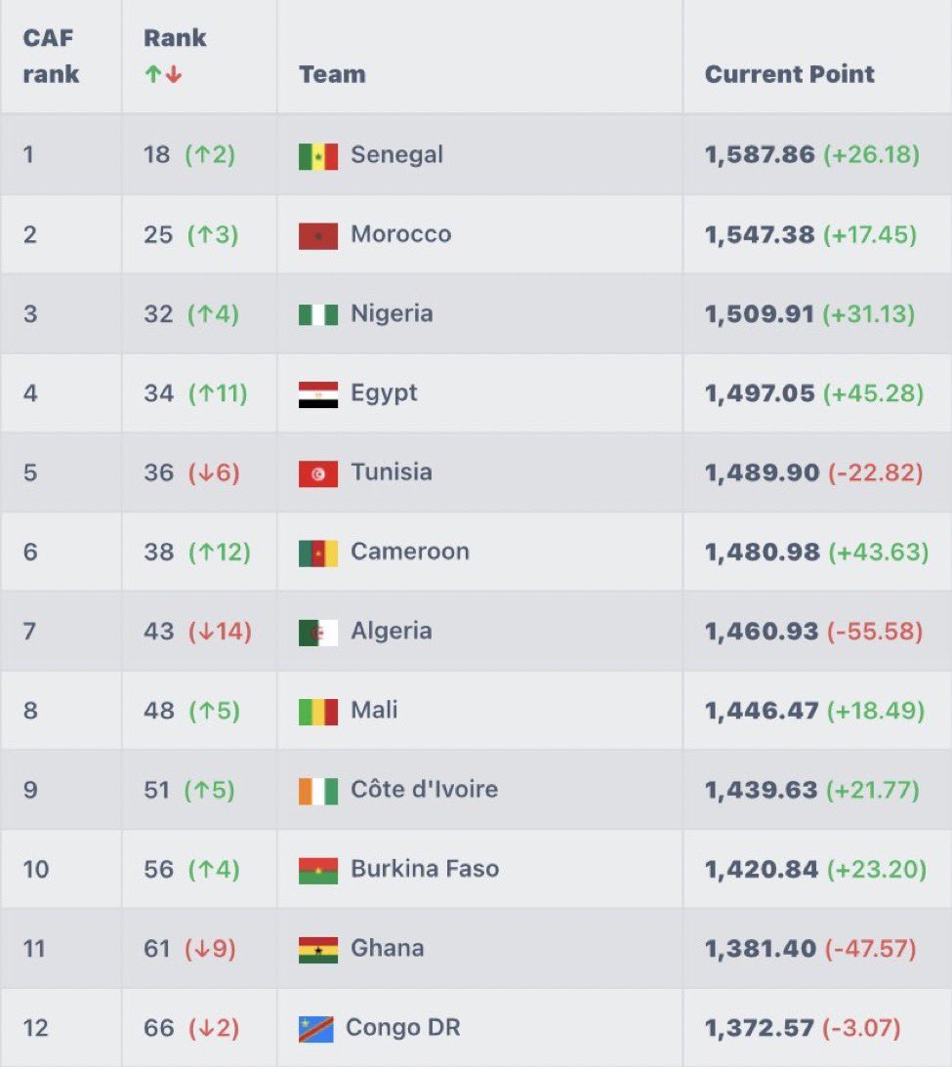Sort by the Rank up-down arrows

(163, 74)
